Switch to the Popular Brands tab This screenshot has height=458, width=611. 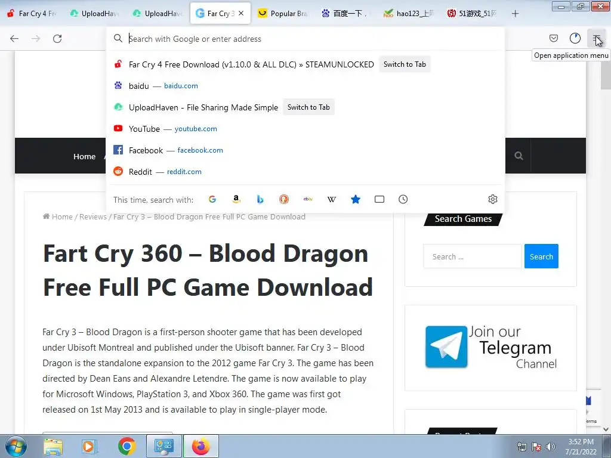283,14
